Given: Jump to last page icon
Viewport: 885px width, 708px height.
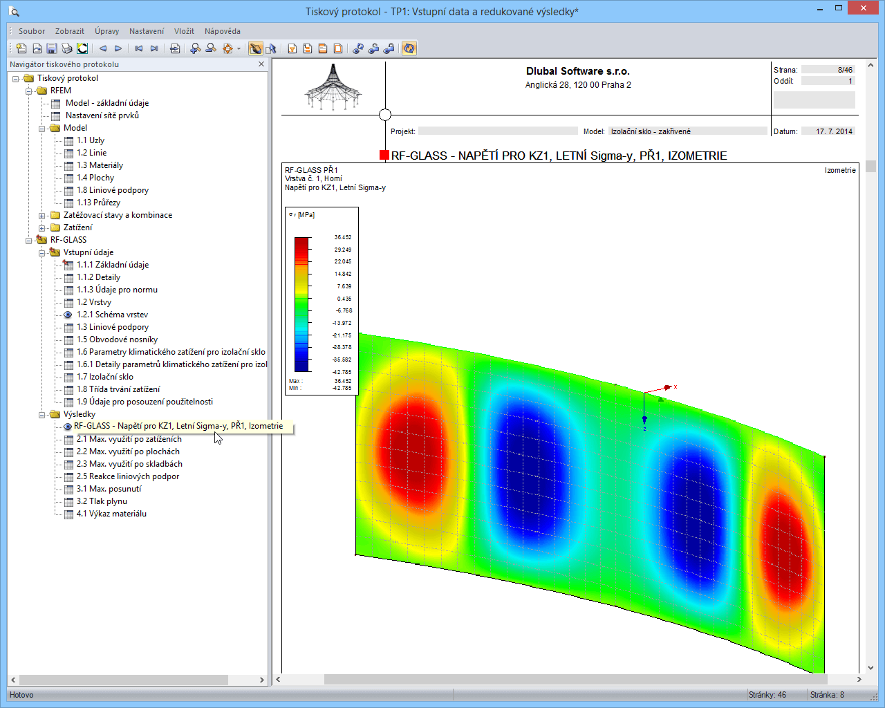Looking at the screenshot, I should 154,48.
